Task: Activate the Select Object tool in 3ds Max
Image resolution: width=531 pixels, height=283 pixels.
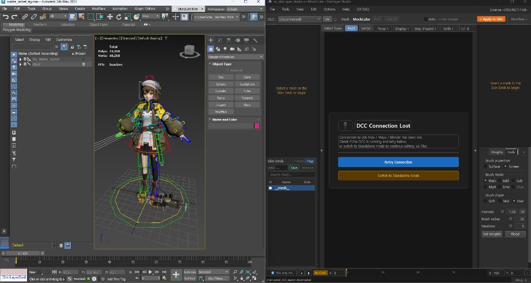Action: 73,17
